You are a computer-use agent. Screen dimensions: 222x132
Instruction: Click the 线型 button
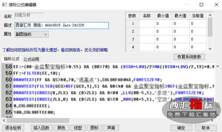coord(78,128)
